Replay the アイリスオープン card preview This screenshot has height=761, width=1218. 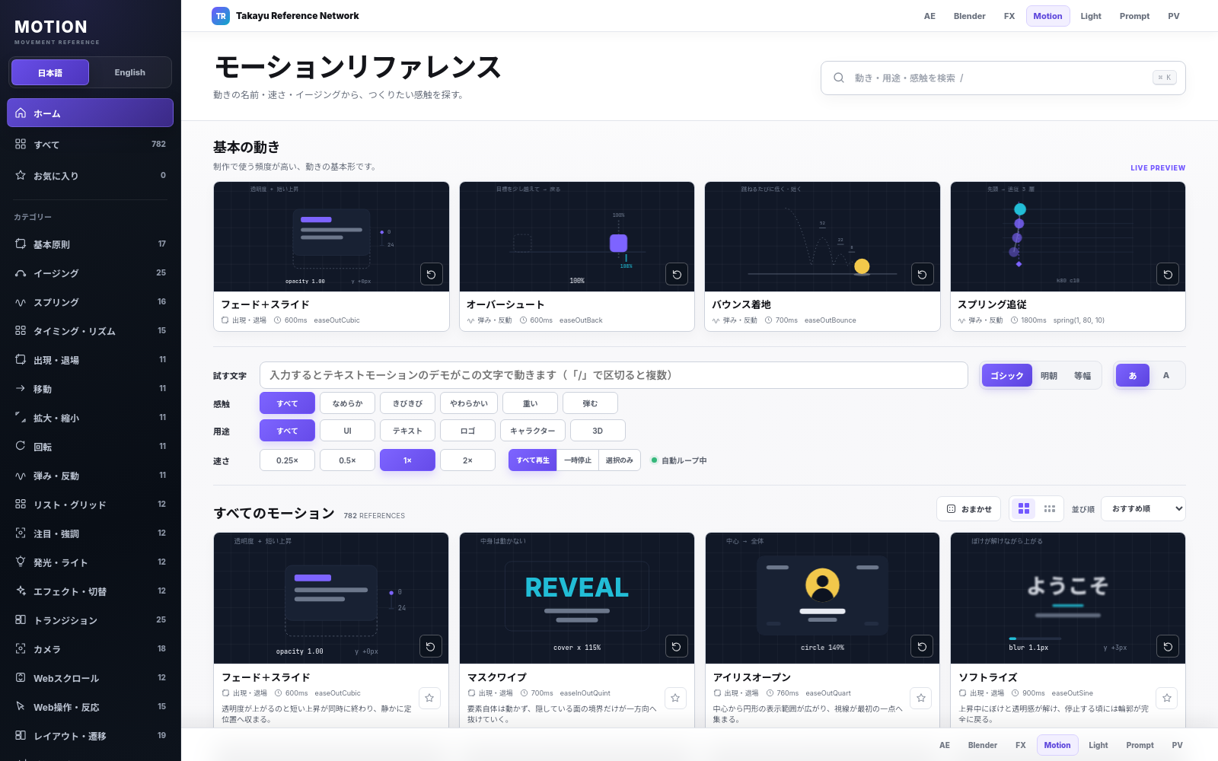click(x=922, y=646)
